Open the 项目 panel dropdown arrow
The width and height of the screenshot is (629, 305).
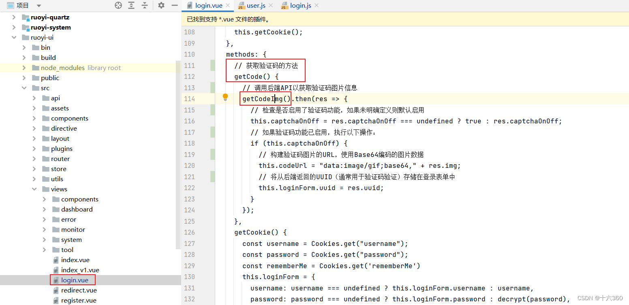click(39, 5)
